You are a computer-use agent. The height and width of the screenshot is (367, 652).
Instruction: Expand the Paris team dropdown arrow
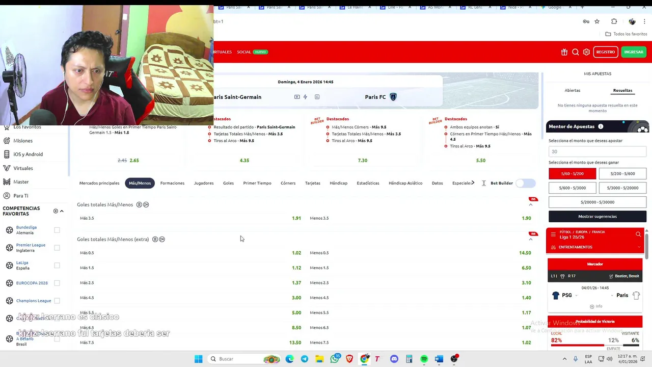(x=612, y=296)
